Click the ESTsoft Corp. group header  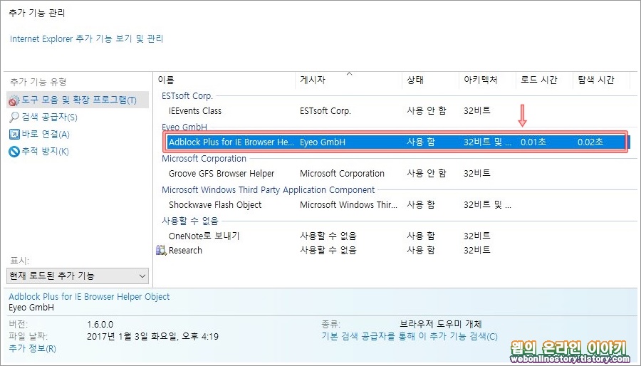(187, 96)
